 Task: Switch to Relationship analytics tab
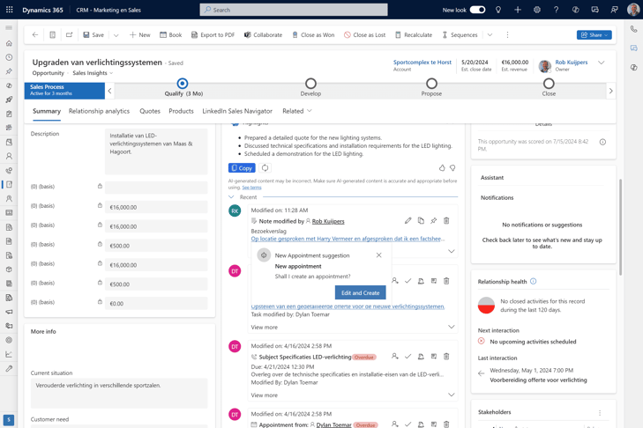[99, 111]
